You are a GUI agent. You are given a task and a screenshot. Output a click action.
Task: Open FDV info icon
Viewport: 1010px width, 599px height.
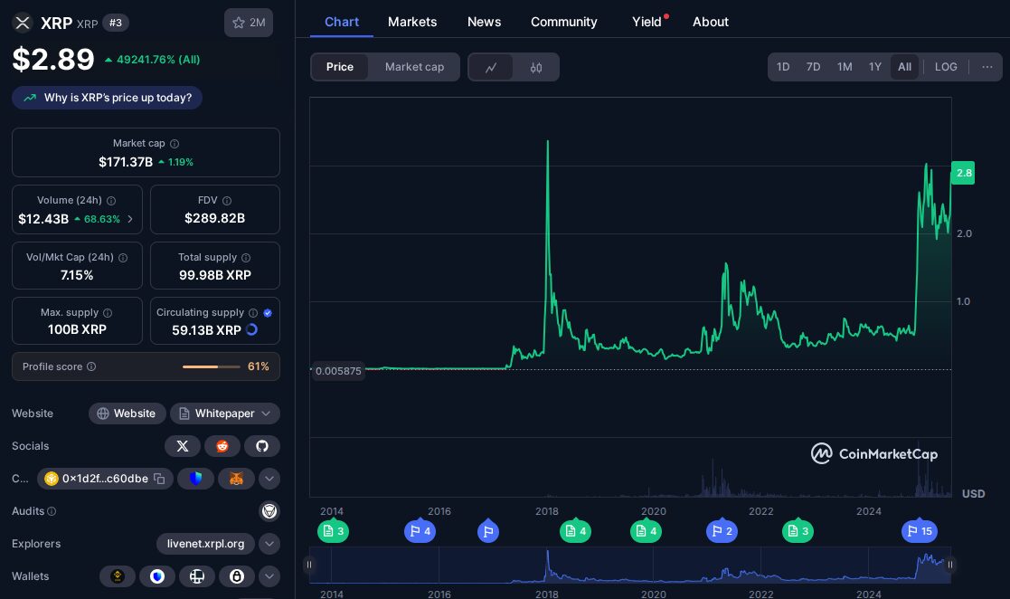pos(227,201)
